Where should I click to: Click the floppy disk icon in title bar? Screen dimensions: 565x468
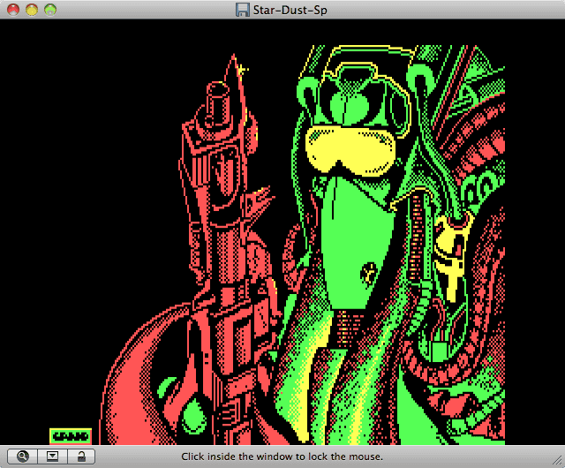pyautogui.click(x=243, y=10)
